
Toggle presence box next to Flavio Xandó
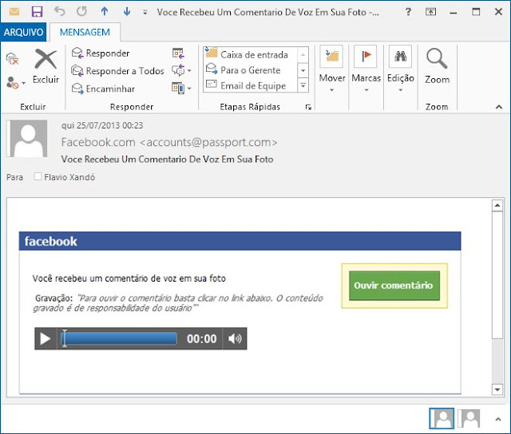38,176
